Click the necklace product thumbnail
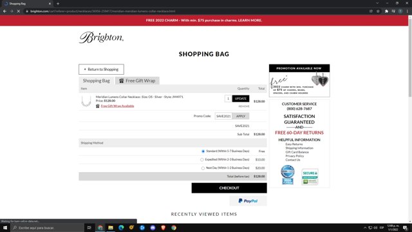Viewport: 412px width, 232px height. [x=86, y=101]
